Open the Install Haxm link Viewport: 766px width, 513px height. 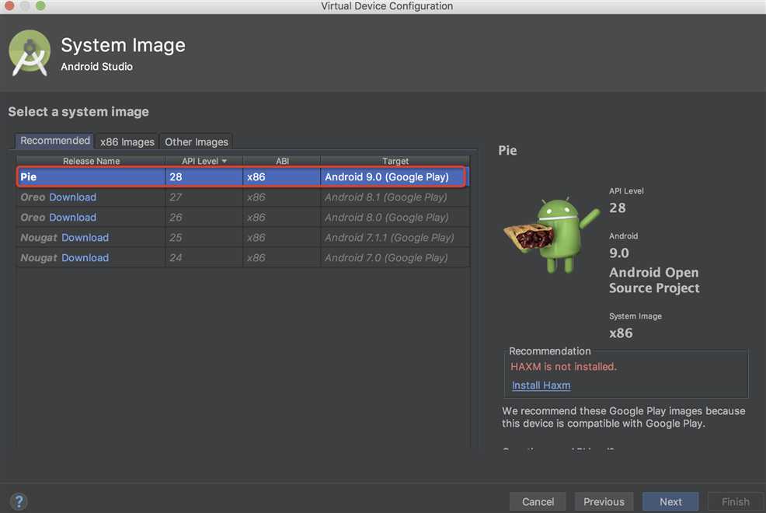pos(541,386)
